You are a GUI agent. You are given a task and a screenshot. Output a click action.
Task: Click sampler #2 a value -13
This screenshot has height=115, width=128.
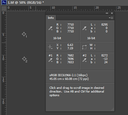[x=105, y=59]
